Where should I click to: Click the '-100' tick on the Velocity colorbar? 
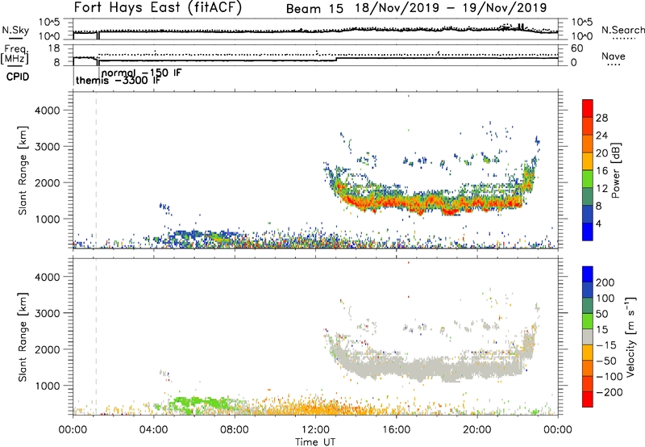pyautogui.click(x=609, y=376)
